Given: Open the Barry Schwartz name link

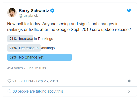Looking at the screenshot, I should pyautogui.click(x=34, y=11).
